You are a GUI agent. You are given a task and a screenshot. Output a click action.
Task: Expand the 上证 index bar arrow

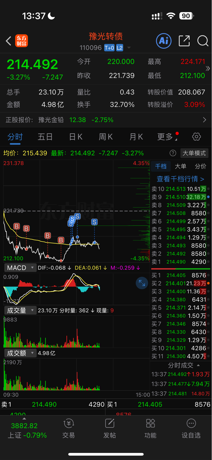click(24, 419)
